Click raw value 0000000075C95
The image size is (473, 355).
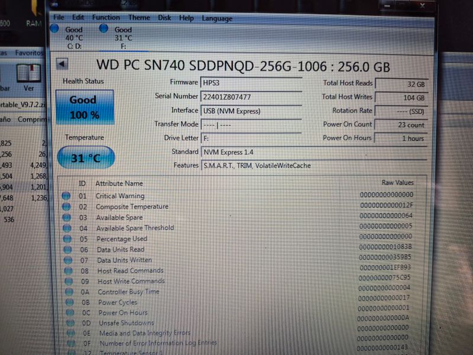coord(384,277)
